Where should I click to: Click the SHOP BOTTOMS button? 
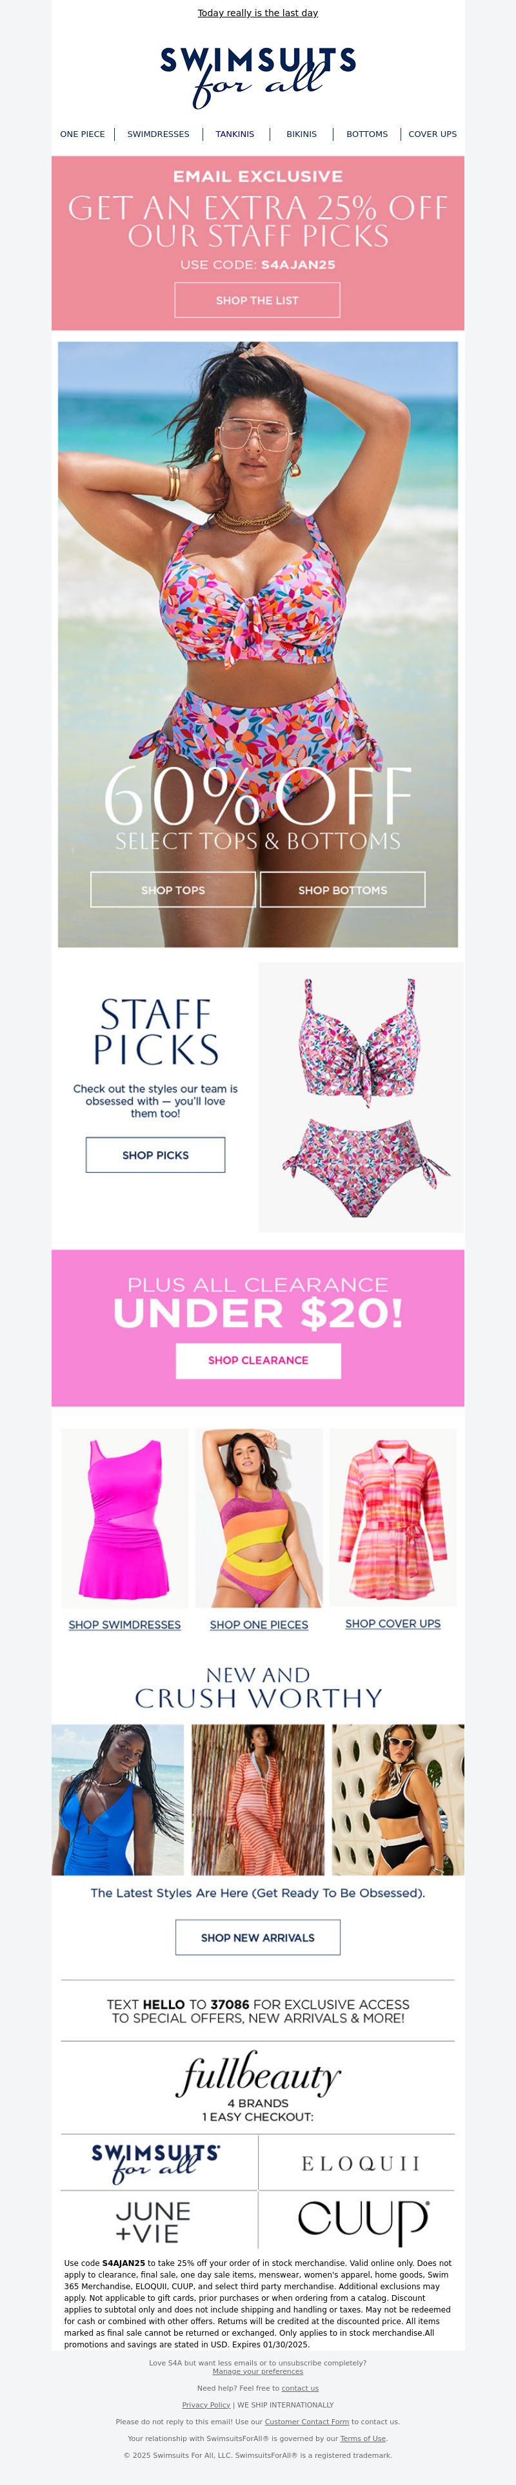[x=342, y=890]
